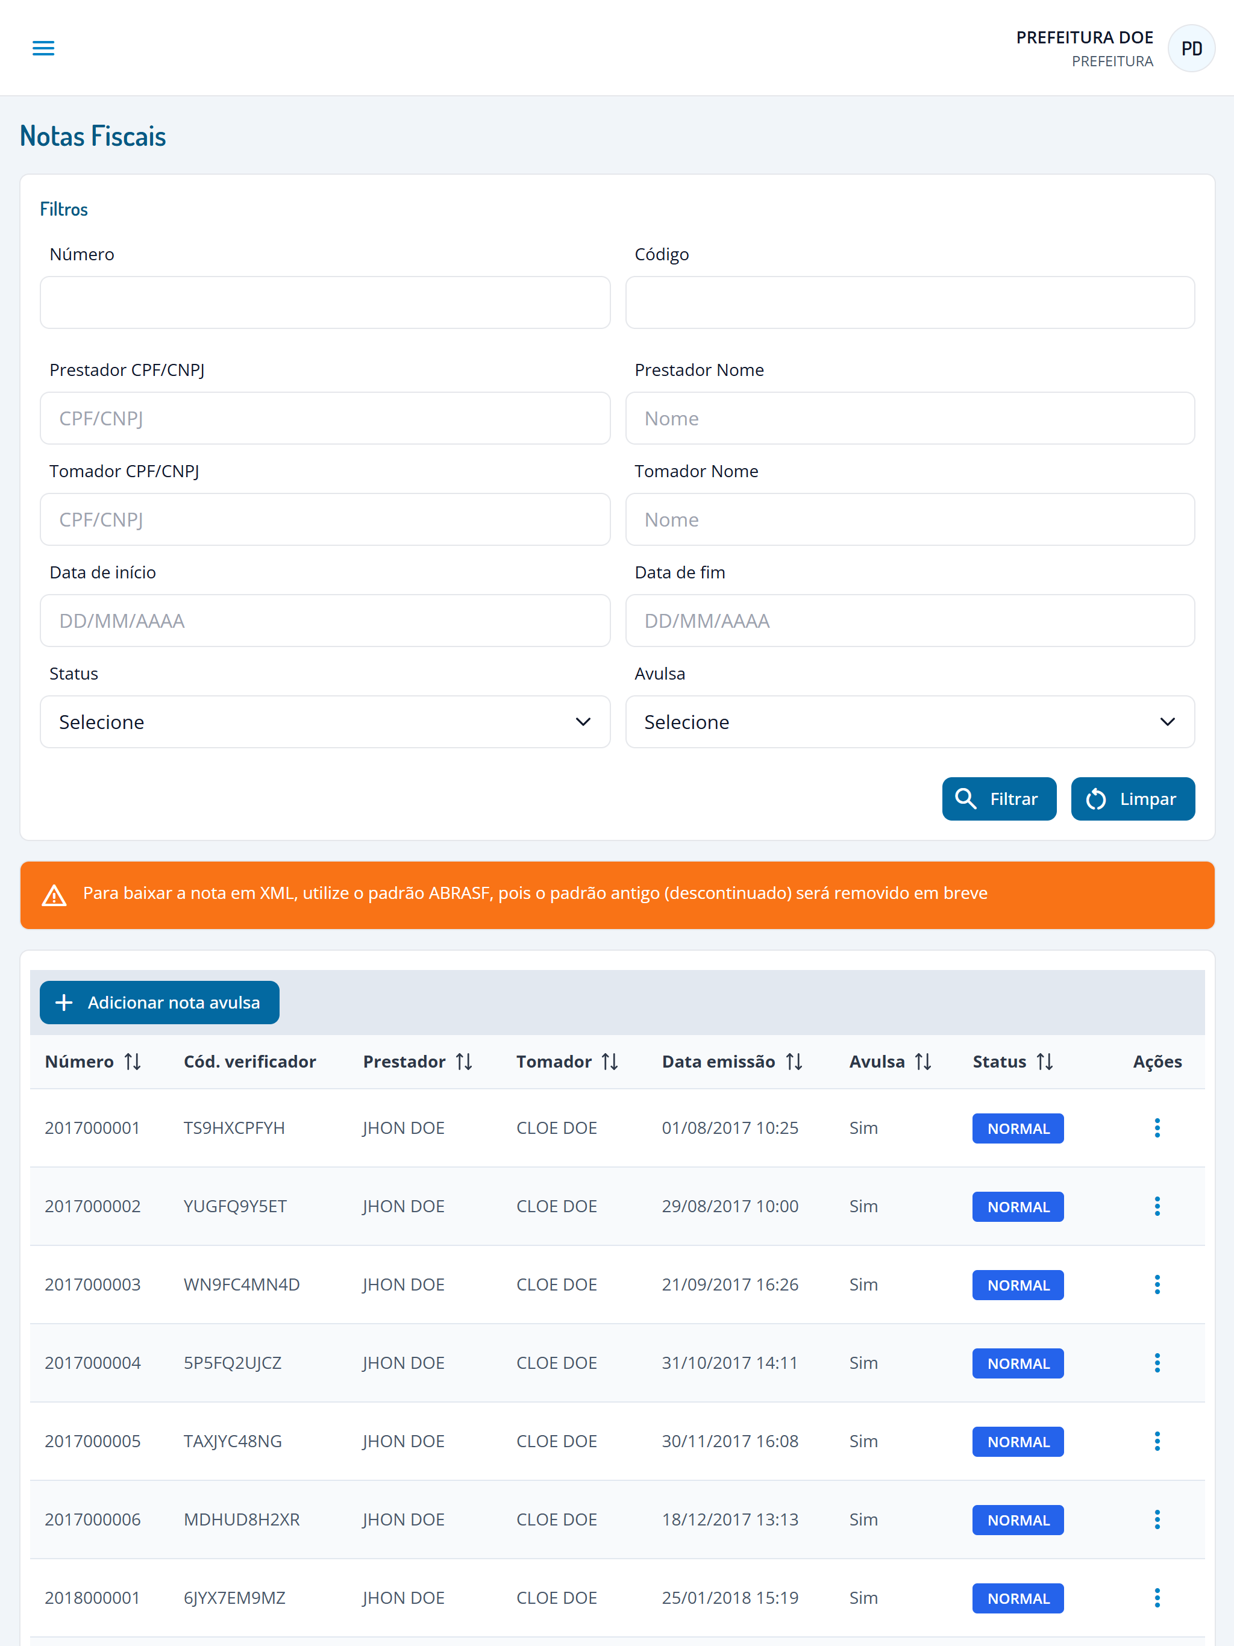Click NORMAL status badge for note 2017000003
This screenshot has height=1646, width=1234.
pos(1018,1285)
